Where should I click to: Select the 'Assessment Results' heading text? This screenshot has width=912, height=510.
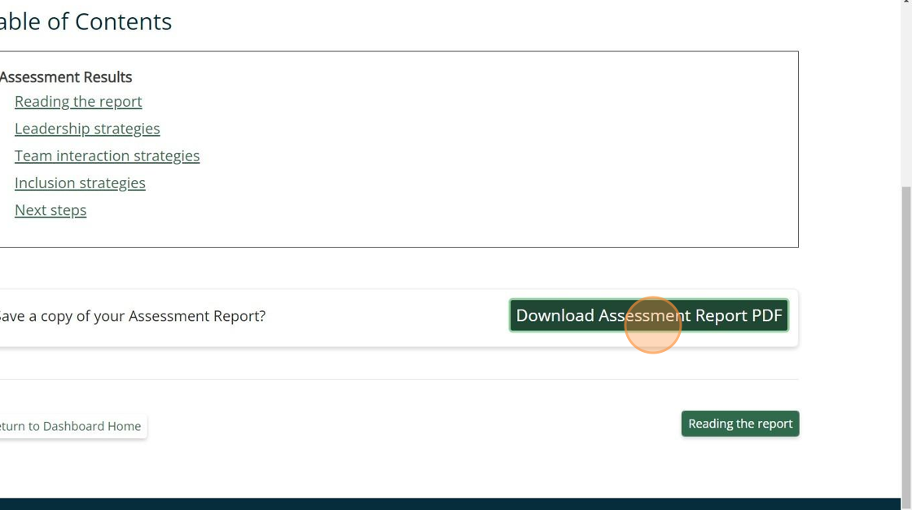coord(66,77)
